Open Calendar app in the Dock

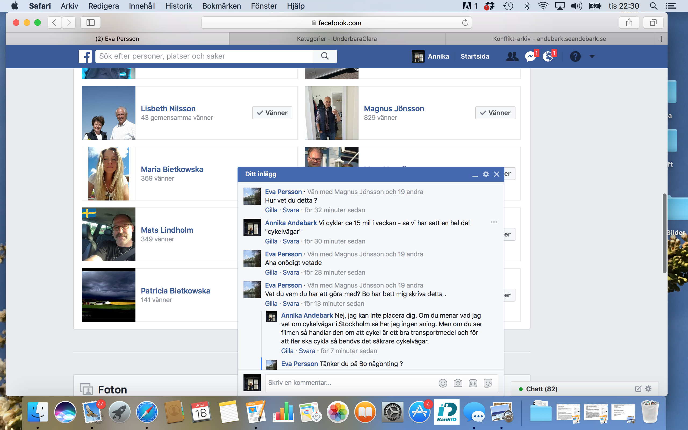(201, 412)
